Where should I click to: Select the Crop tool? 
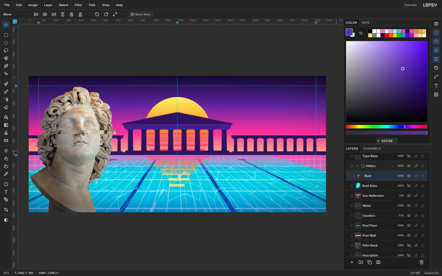click(6, 210)
